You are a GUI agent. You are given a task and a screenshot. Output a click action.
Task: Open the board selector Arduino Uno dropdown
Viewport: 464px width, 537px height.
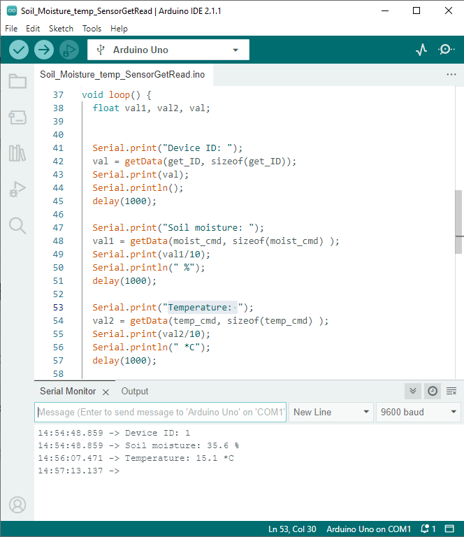pyautogui.click(x=168, y=50)
